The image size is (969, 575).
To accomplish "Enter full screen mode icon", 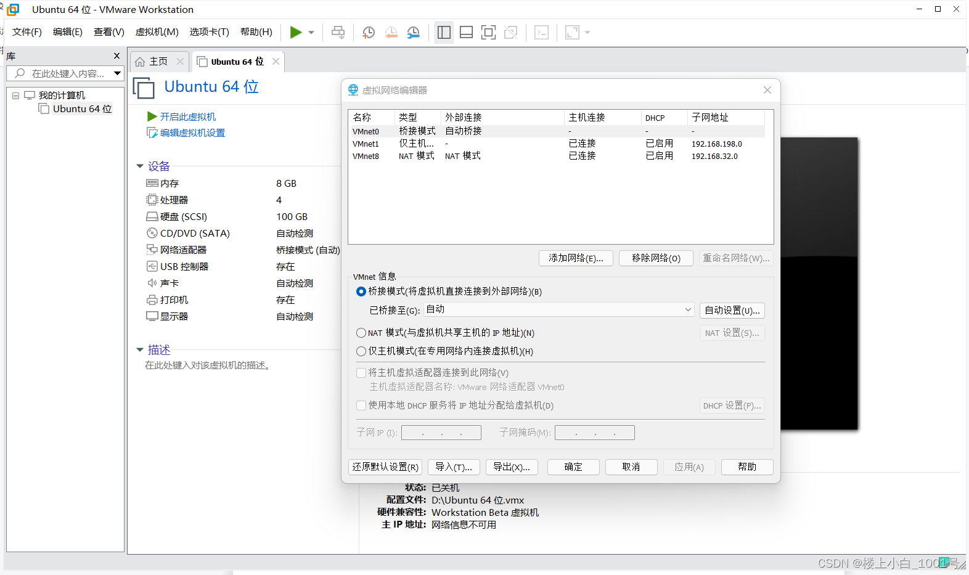I will pyautogui.click(x=488, y=32).
